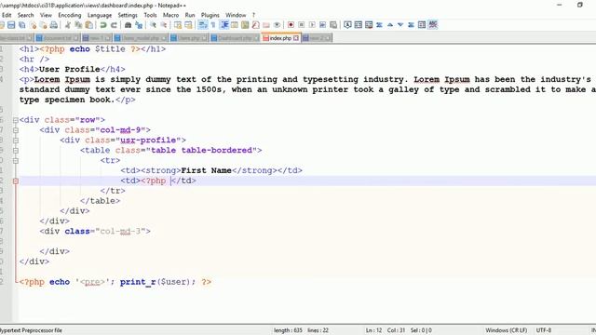The image size is (596, 335).
Task: Toggle Synchronize Vertical Scrolling icon
Action: (178, 25)
